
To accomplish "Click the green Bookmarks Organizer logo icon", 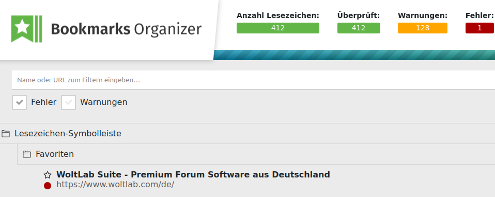I will pos(26,29).
